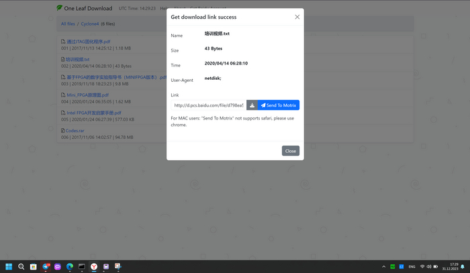The image size is (470, 273).
Task: Open the Mini_FPGA原理图.pdf file link
Action: point(87,95)
